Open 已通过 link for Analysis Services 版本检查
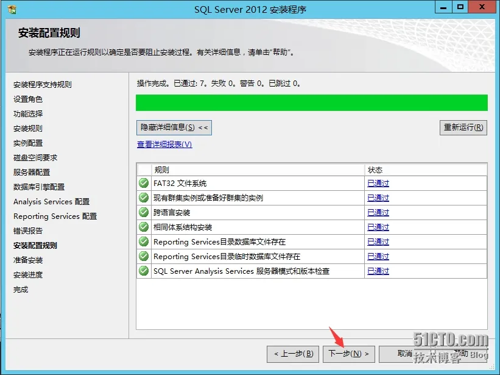 coord(378,271)
